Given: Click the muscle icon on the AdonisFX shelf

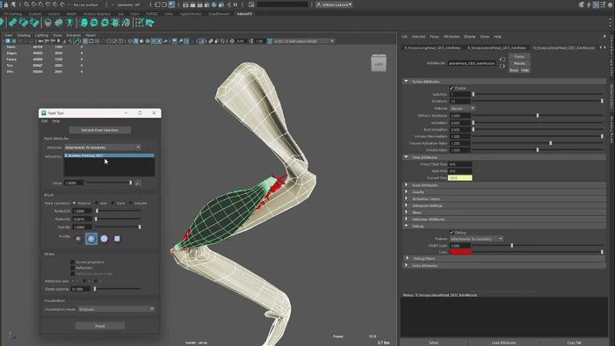Looking at the screenshot, I should point(13,23).
